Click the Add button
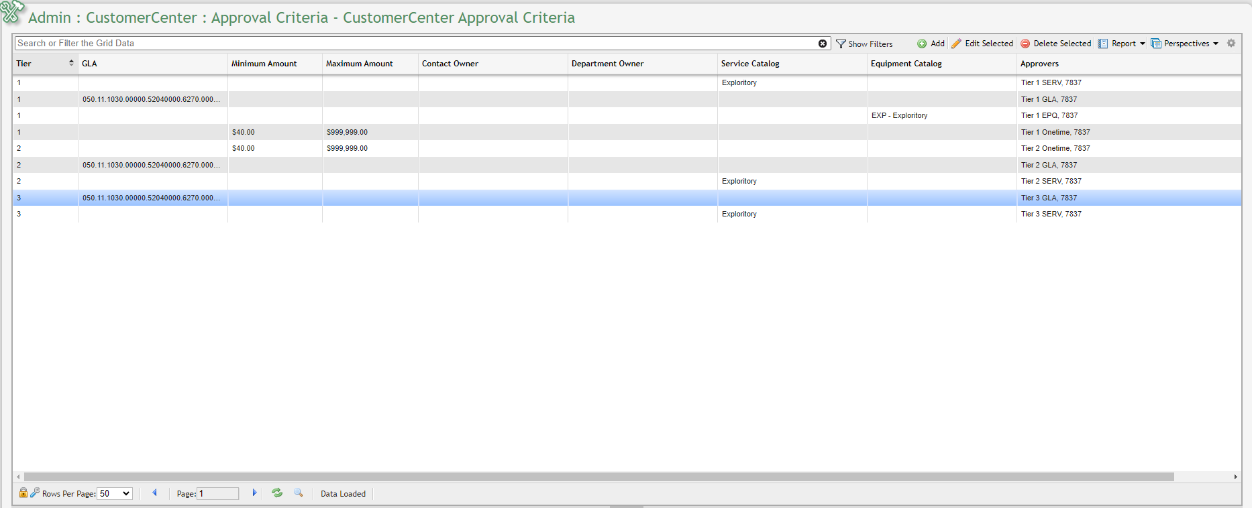This screenshot has height=508, width=1252. [931, 44]
